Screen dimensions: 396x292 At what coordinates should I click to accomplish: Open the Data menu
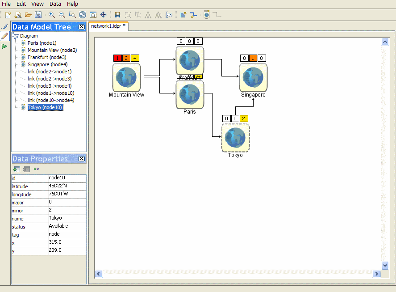(x=55, y=4)
